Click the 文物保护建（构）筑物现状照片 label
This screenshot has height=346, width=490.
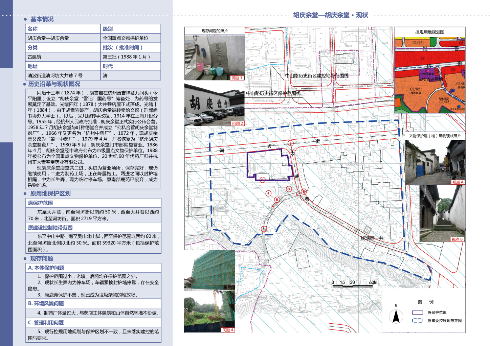coord(435,136)
